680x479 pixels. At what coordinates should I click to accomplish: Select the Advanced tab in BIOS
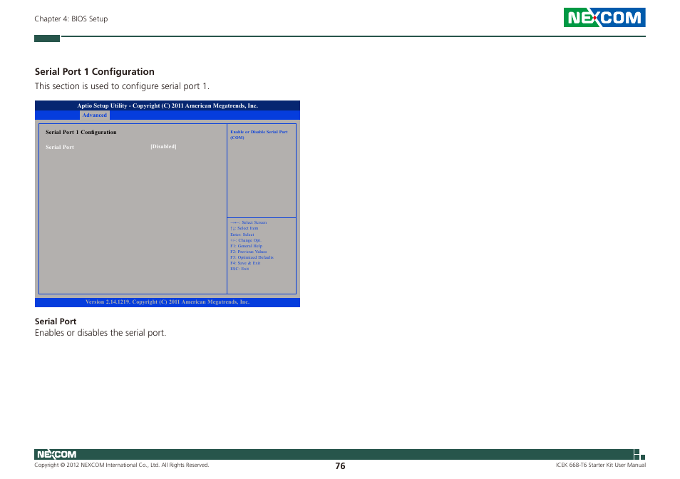pyautogui.click(x=95, y=115)
